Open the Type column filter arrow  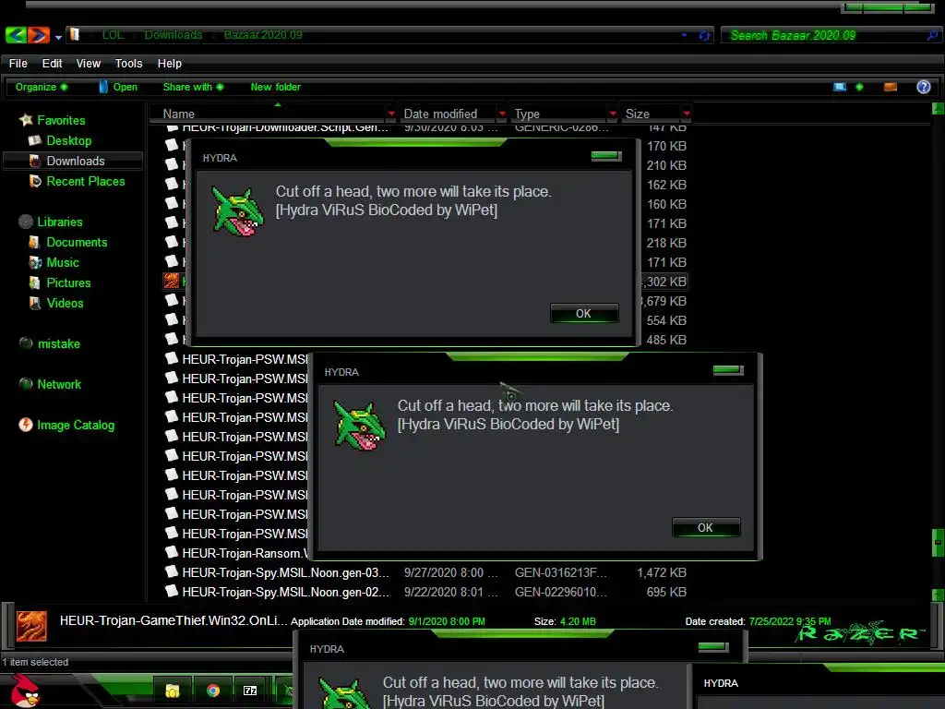[613, 114]
